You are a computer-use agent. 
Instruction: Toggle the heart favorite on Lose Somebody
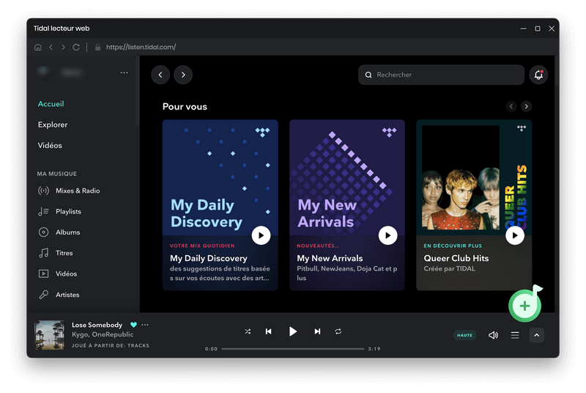pyautogui.click(x=133, y=325)
